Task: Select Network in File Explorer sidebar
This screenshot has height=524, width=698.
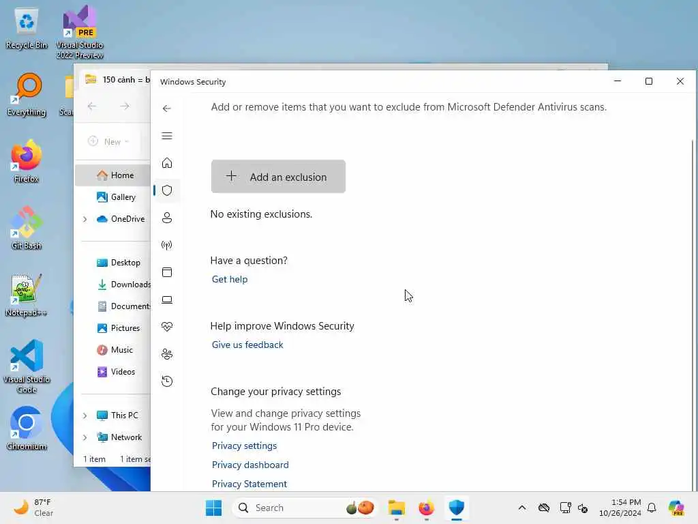Action: tap(119, 437)
